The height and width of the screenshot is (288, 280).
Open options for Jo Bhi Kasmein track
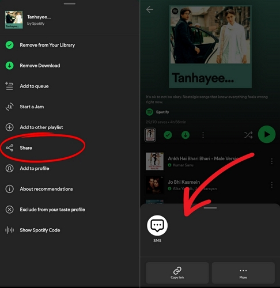click(272, 185)
